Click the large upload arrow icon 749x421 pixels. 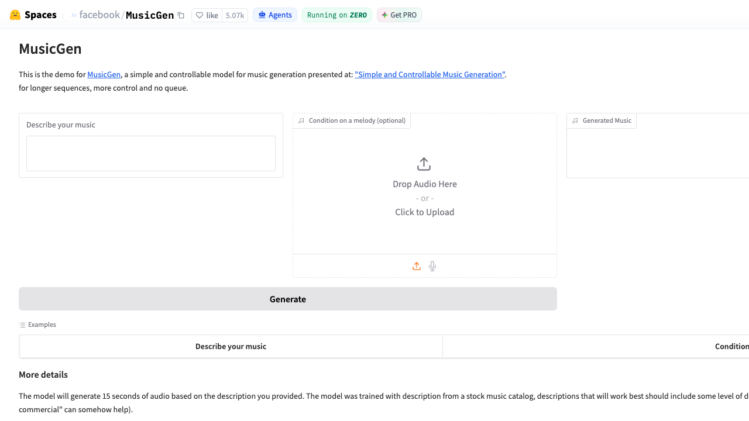tap(424, 164)
